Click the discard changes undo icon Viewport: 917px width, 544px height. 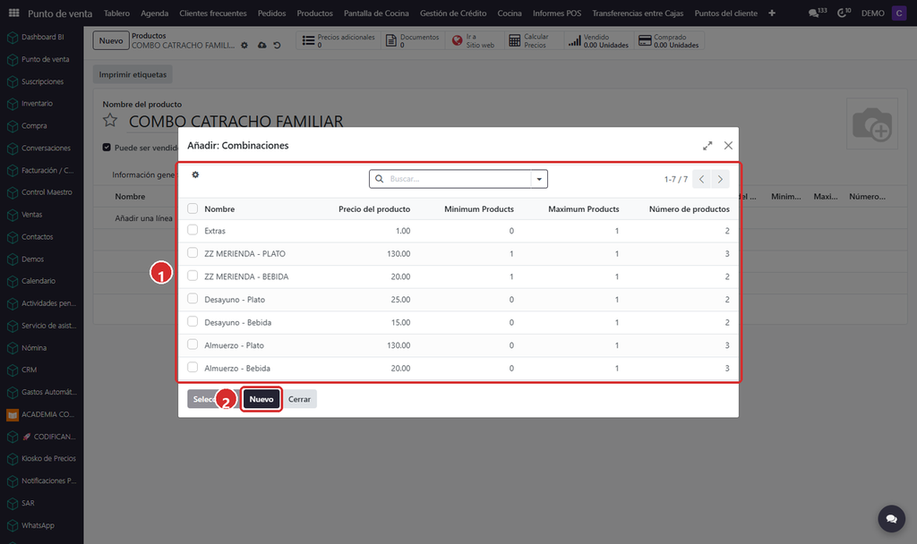(x=278, y=46)
